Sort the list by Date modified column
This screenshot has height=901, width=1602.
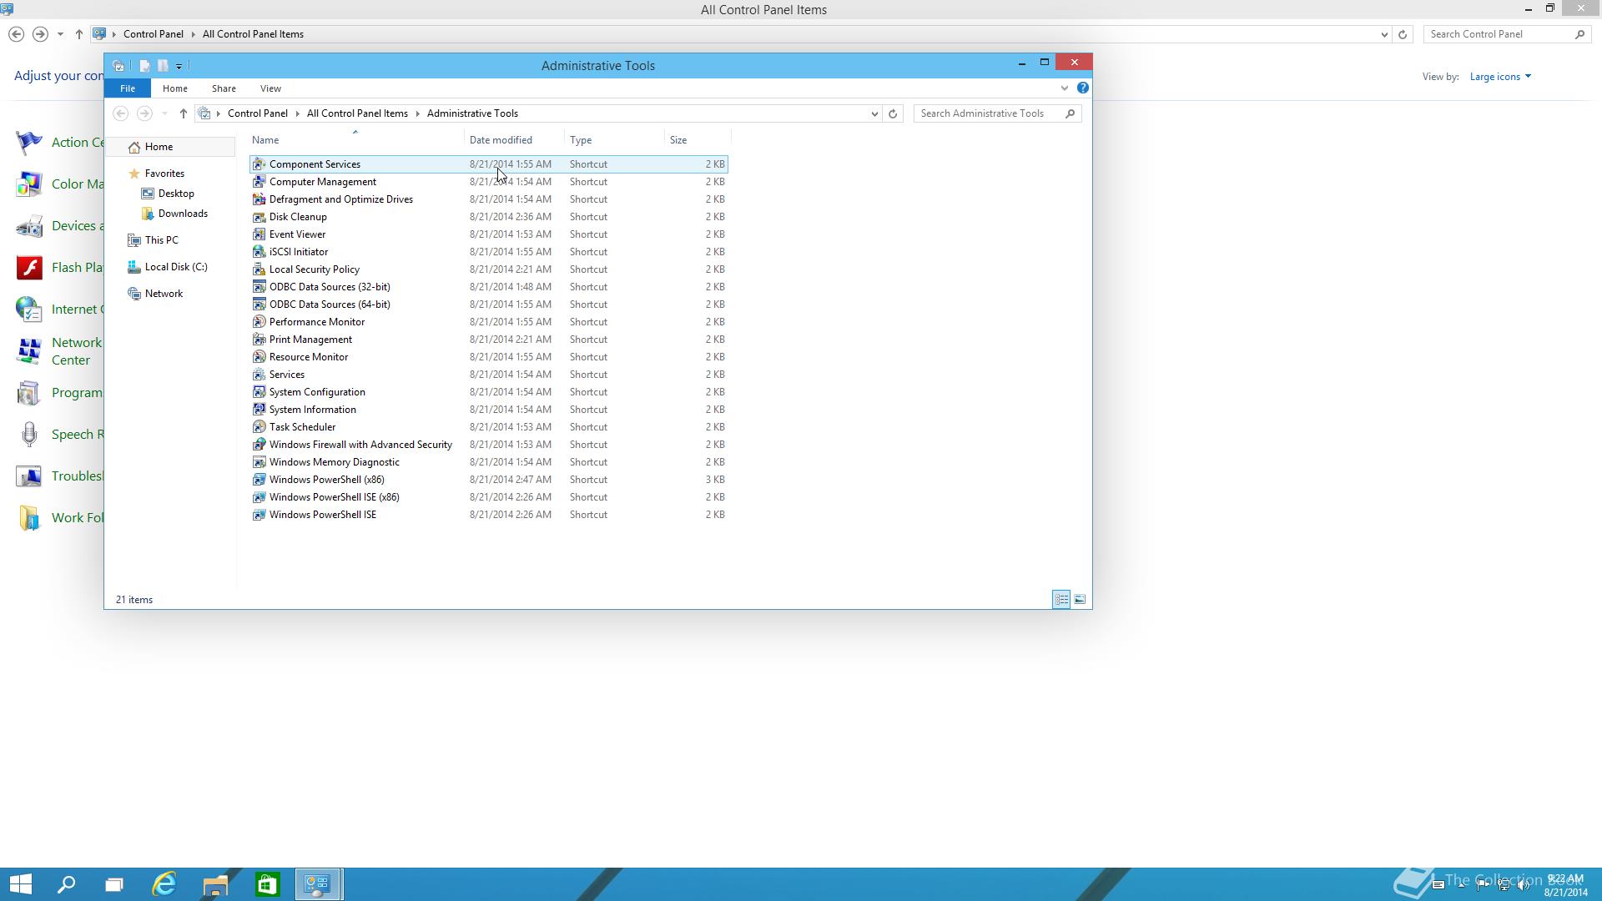[x=515, y=140]
